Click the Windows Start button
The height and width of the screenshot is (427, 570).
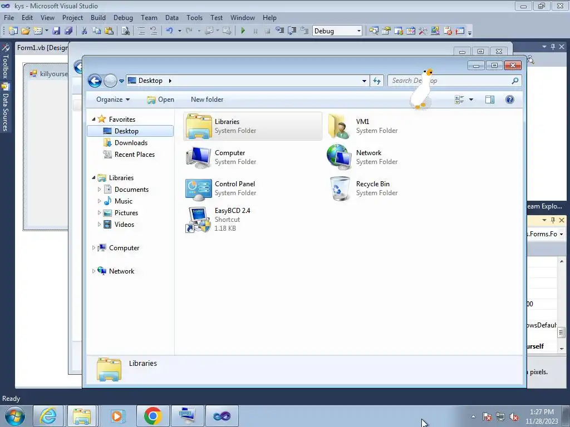click(x=14, y=416)
